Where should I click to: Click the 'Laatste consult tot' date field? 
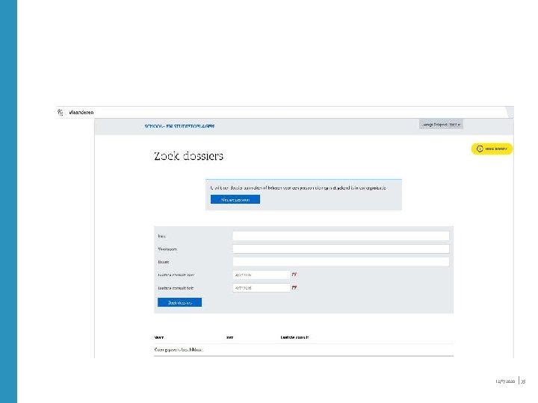[x=262, y=288]
